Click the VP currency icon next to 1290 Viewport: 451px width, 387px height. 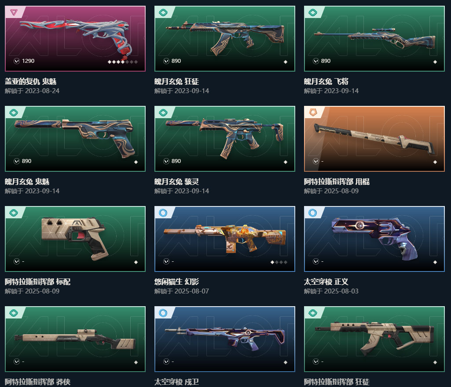[17, 61]
